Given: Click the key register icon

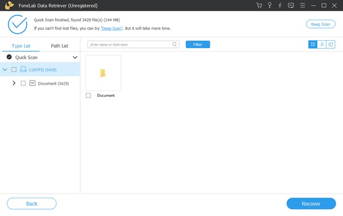Looking at the screenshot, I should click(270, 6).
